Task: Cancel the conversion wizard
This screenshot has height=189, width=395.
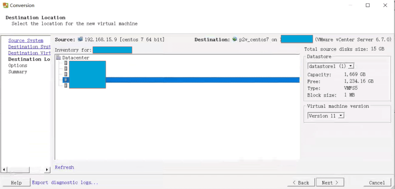Action: [x=377, y=183]
